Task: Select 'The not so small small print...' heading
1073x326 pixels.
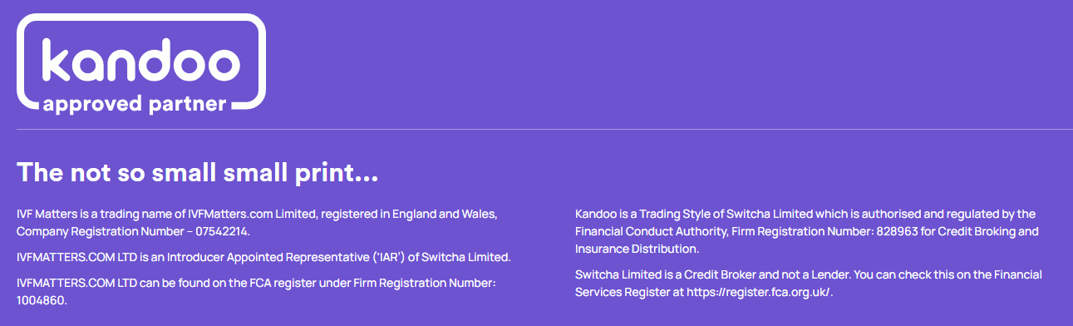Action: tap(198, 173)
